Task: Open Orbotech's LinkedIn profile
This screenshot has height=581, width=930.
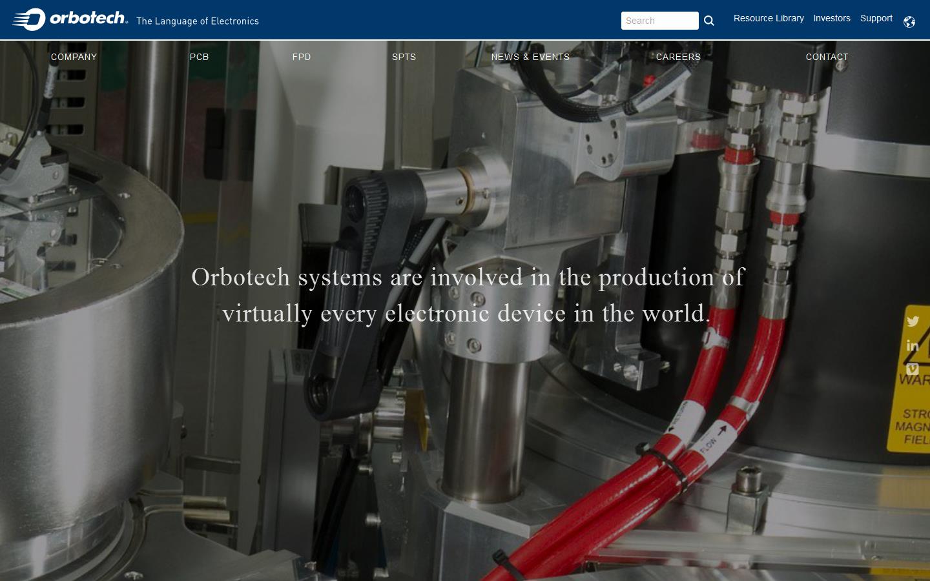Action: (913, 345)
